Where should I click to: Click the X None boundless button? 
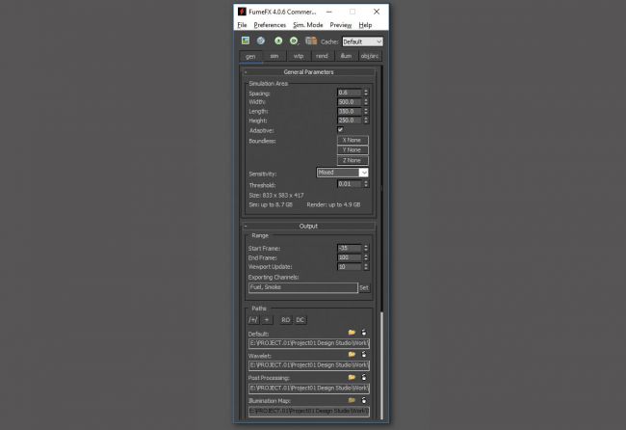tap(352, 140)
